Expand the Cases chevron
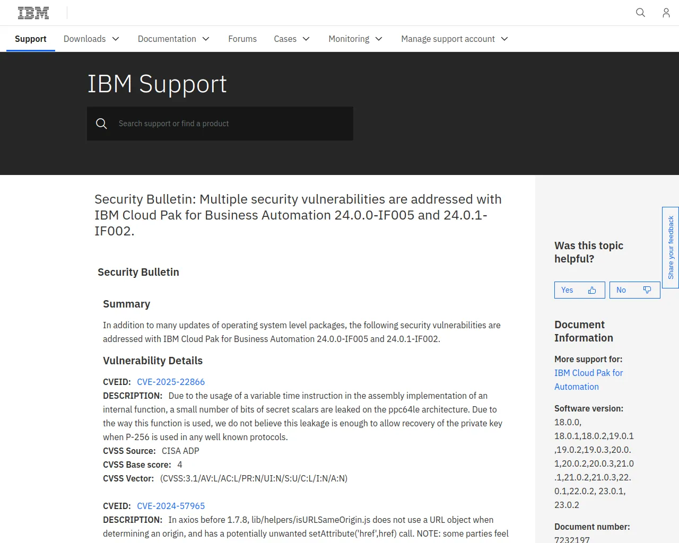The width and height of the screenshot is (679, 543). coord(306,39)
